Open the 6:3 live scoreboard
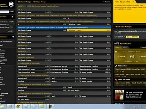The image size is (146, 109). tap(130, 57)
